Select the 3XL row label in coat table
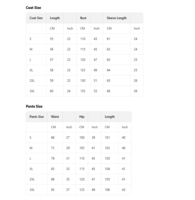The image size is (195, 200). (x=32, y=91)
